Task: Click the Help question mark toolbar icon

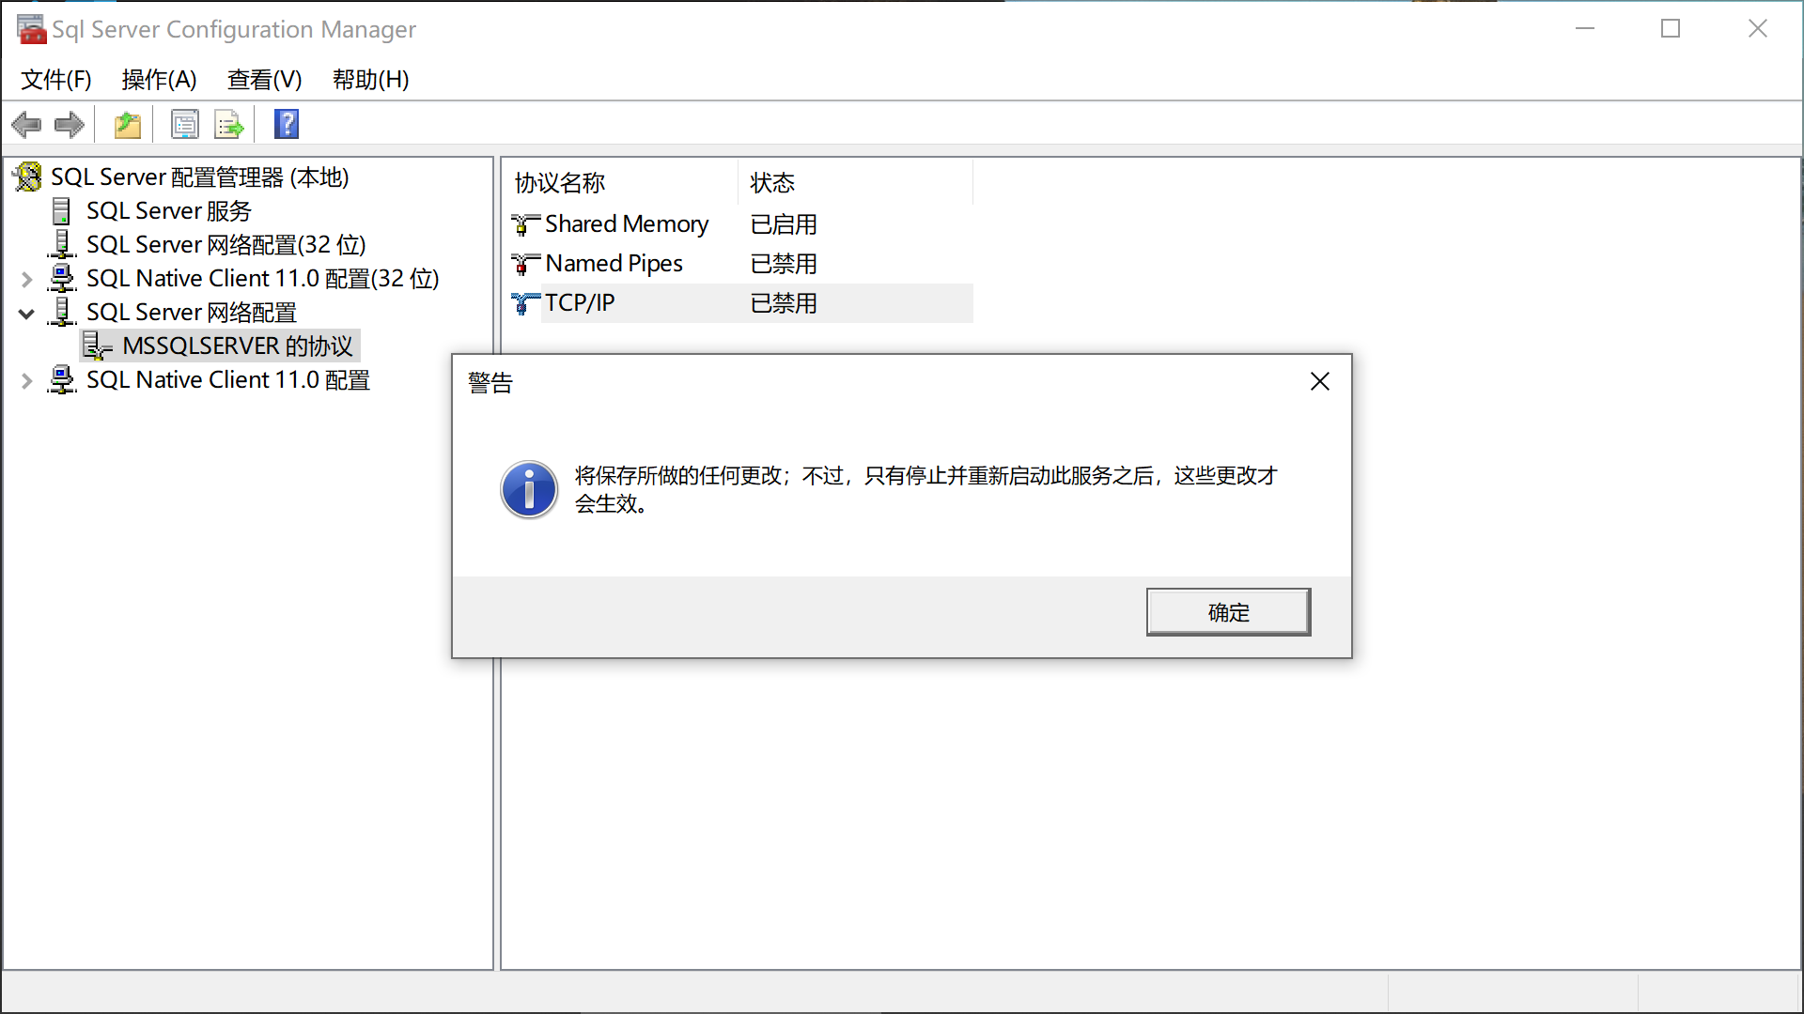Action: tap(287, 124)
